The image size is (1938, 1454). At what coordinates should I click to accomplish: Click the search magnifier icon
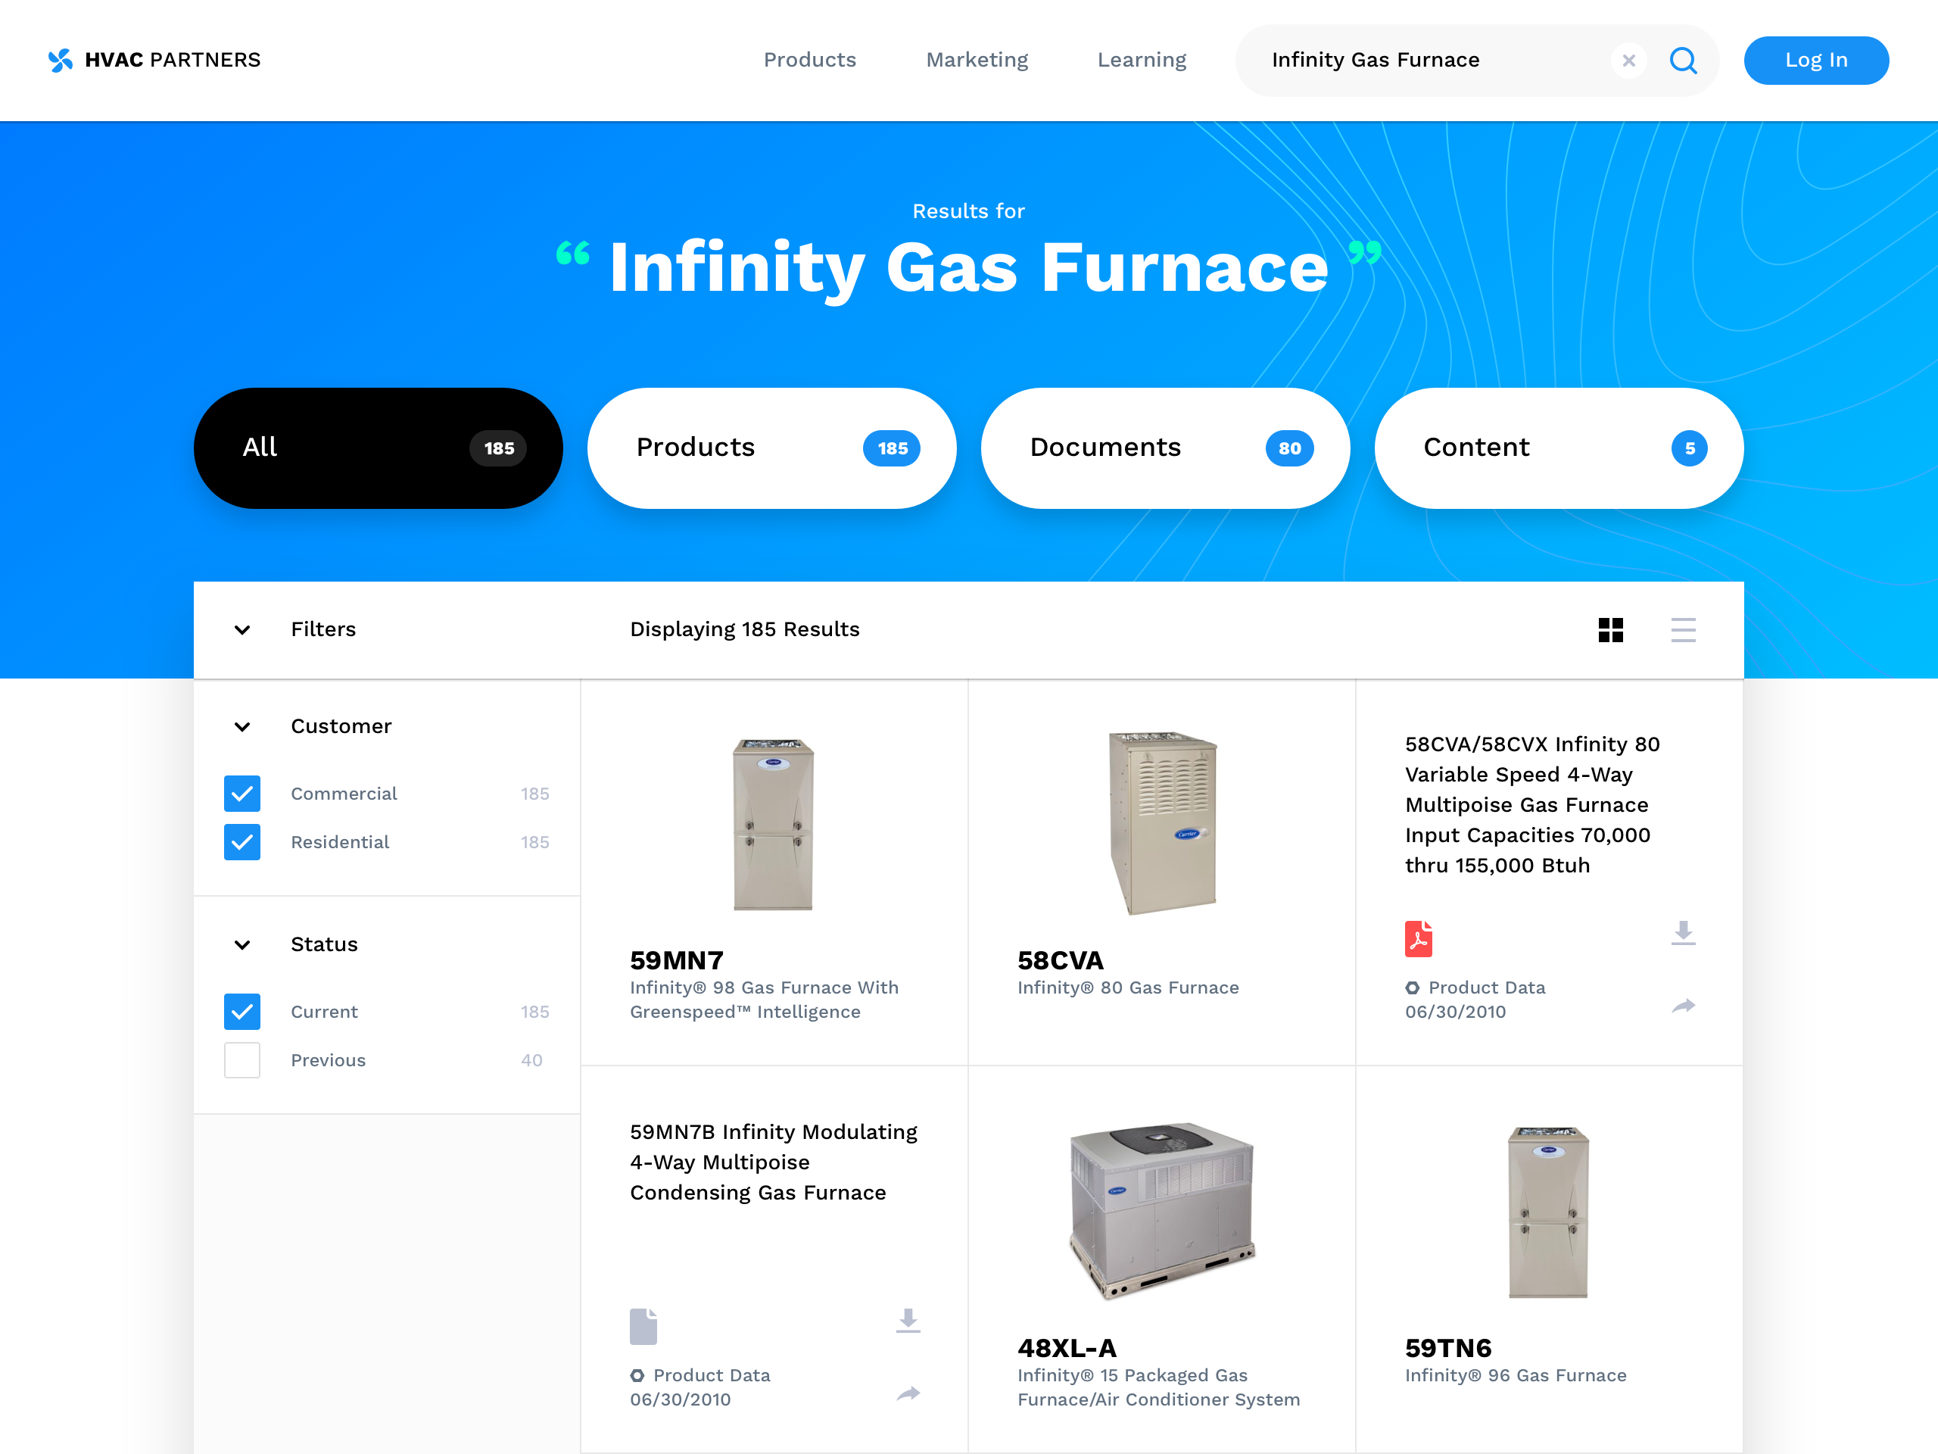tap(1683, 61)
